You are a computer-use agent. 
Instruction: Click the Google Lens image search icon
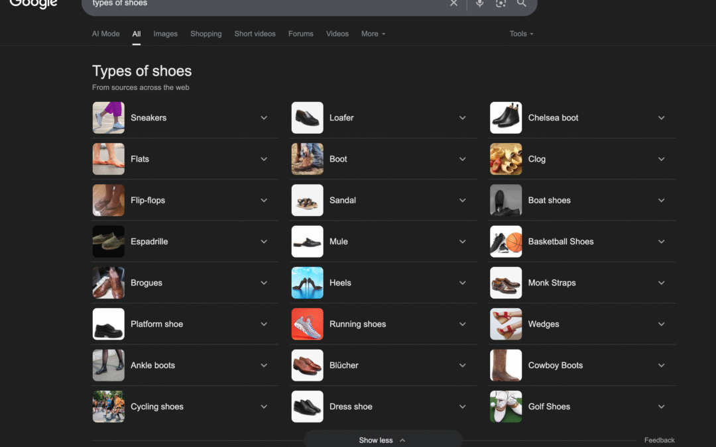click(x=501, y=3)
